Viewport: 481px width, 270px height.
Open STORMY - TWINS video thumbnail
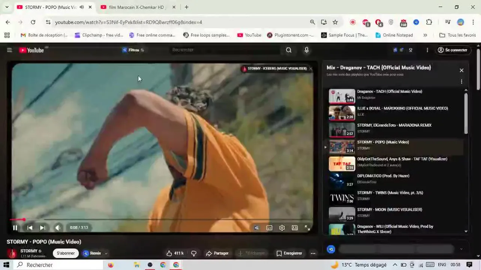click(342, 197)
